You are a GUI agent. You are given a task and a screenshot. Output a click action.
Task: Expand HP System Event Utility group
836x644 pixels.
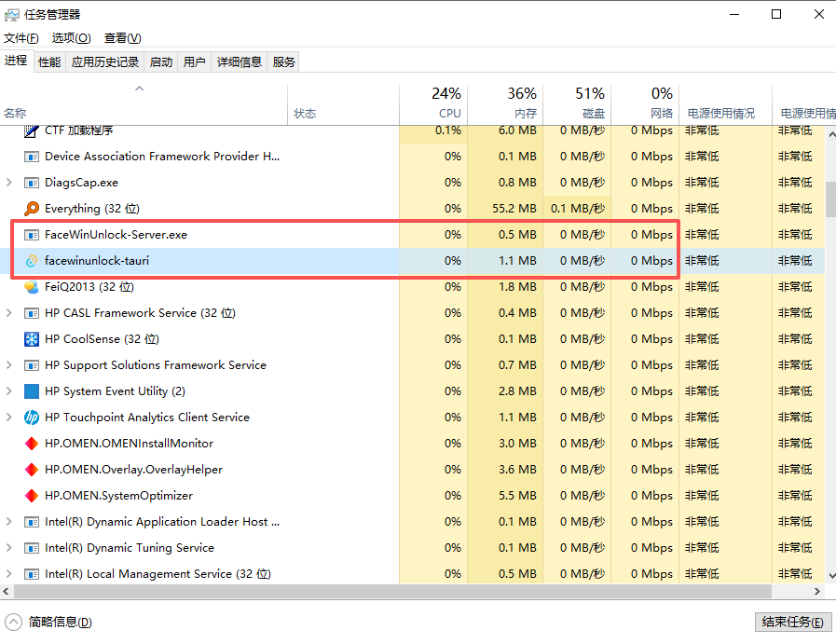8,391
